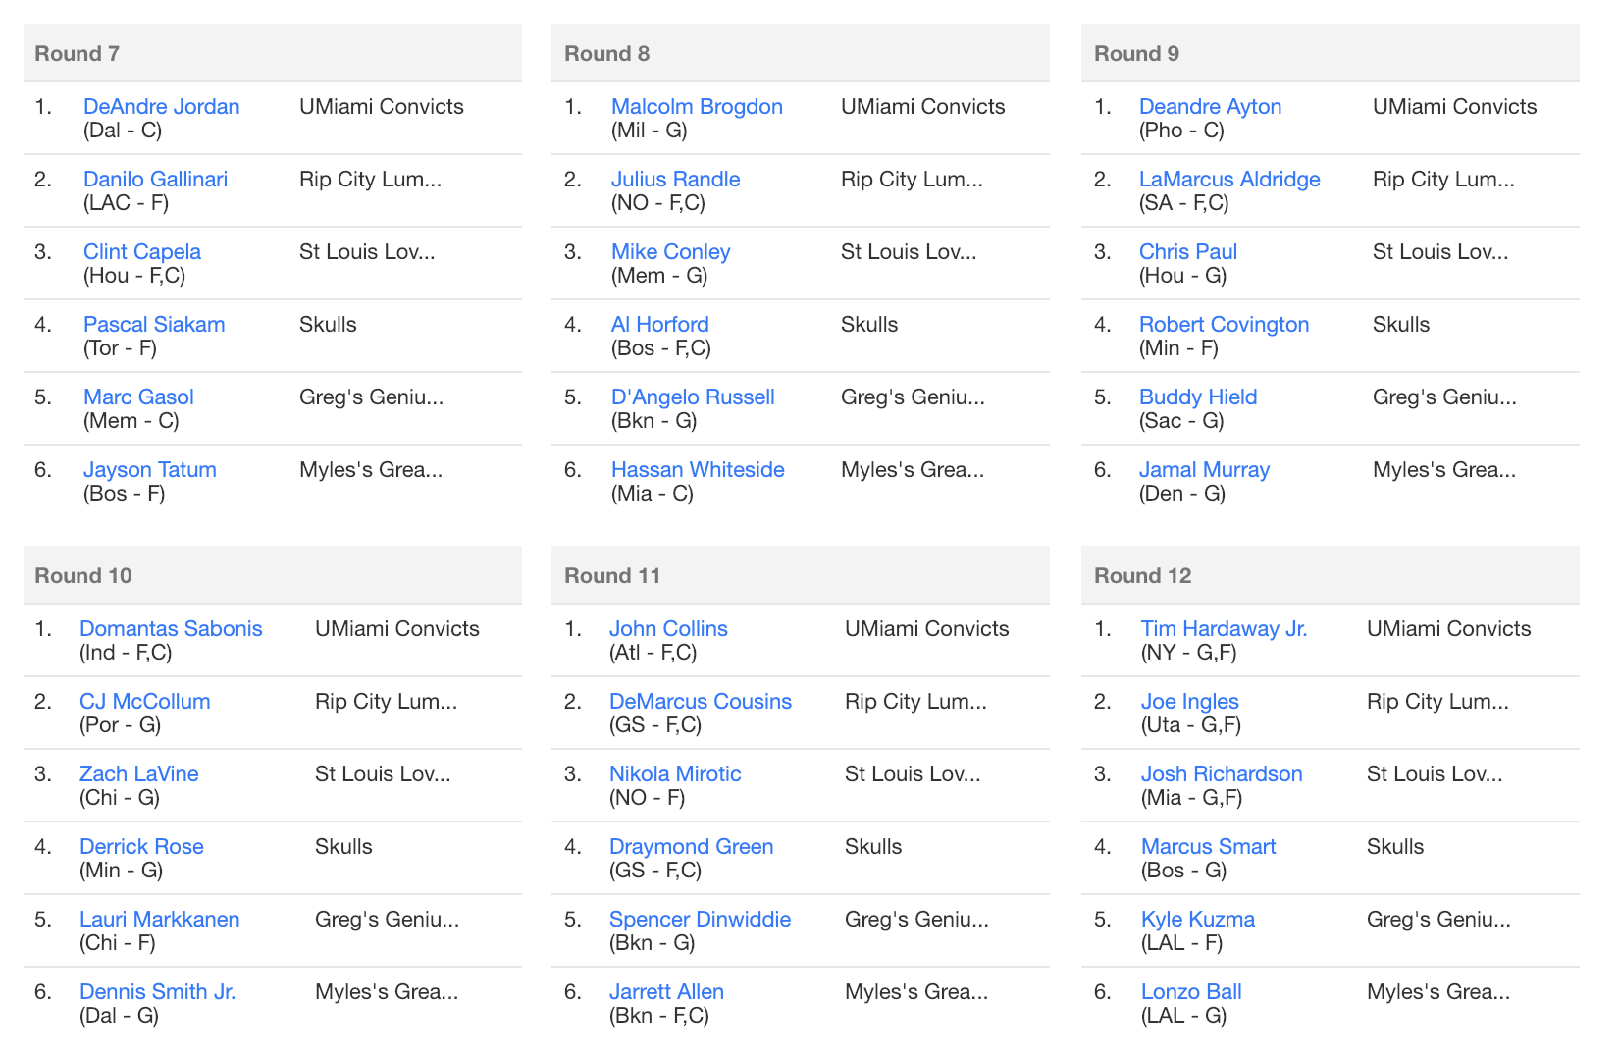Click Tim Hardaway Jr. in Round 12

[1224, 628]
